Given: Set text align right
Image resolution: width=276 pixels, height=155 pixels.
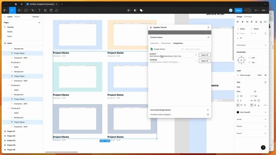Looking at the screenshot, I should pyautogui.click(x=245, y=105).
